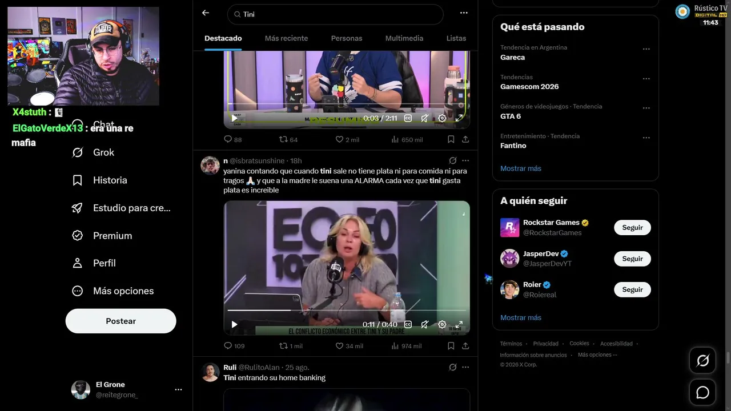
Task: Open the floating Grok button
Action: (702, 361)
